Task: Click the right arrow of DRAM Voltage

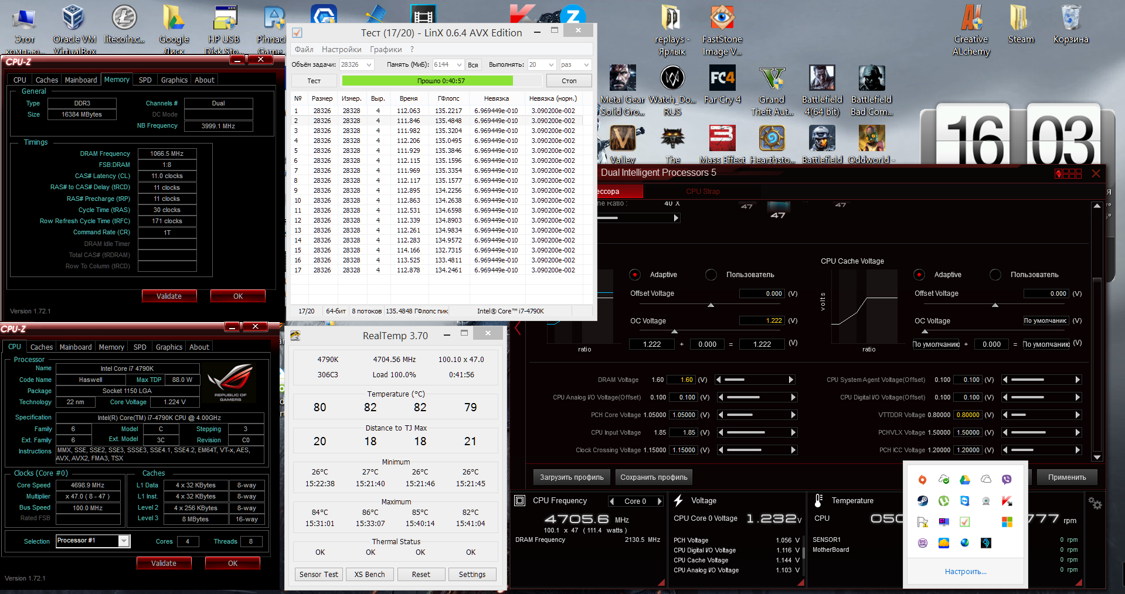Action: (x=791, y=380)
